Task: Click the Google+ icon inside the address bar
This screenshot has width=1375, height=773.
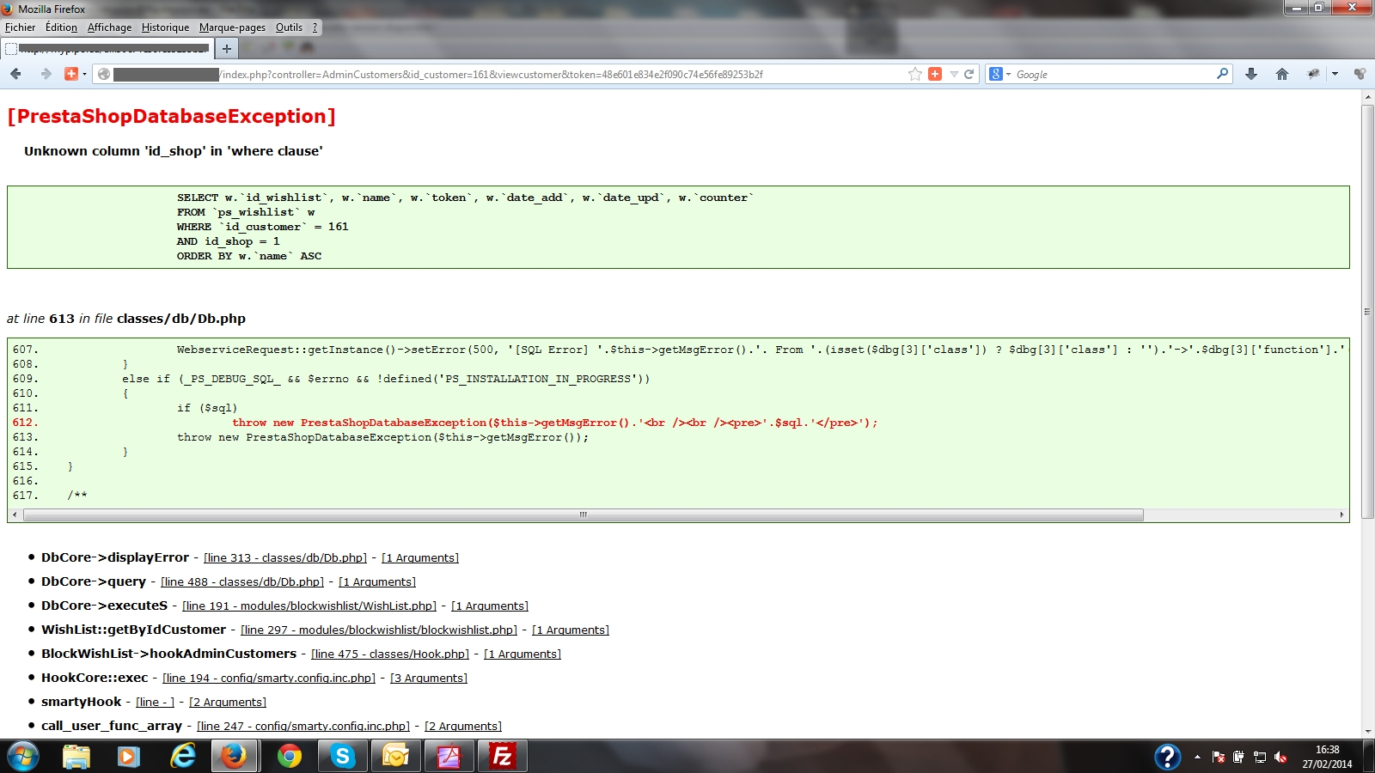Action: click(935, 74)
